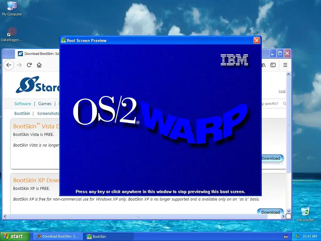Click the tray icon beside the clock
Image resolution: width=321 pixels, height=241 pixels.
298,237
